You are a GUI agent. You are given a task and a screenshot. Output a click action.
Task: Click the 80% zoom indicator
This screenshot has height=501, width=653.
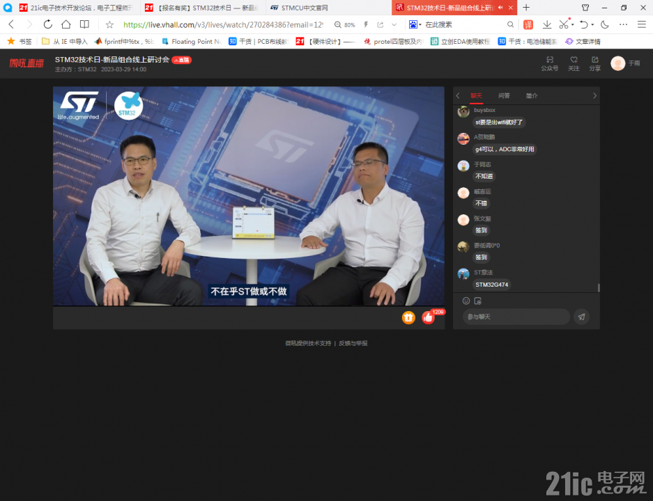coord(345,25)
